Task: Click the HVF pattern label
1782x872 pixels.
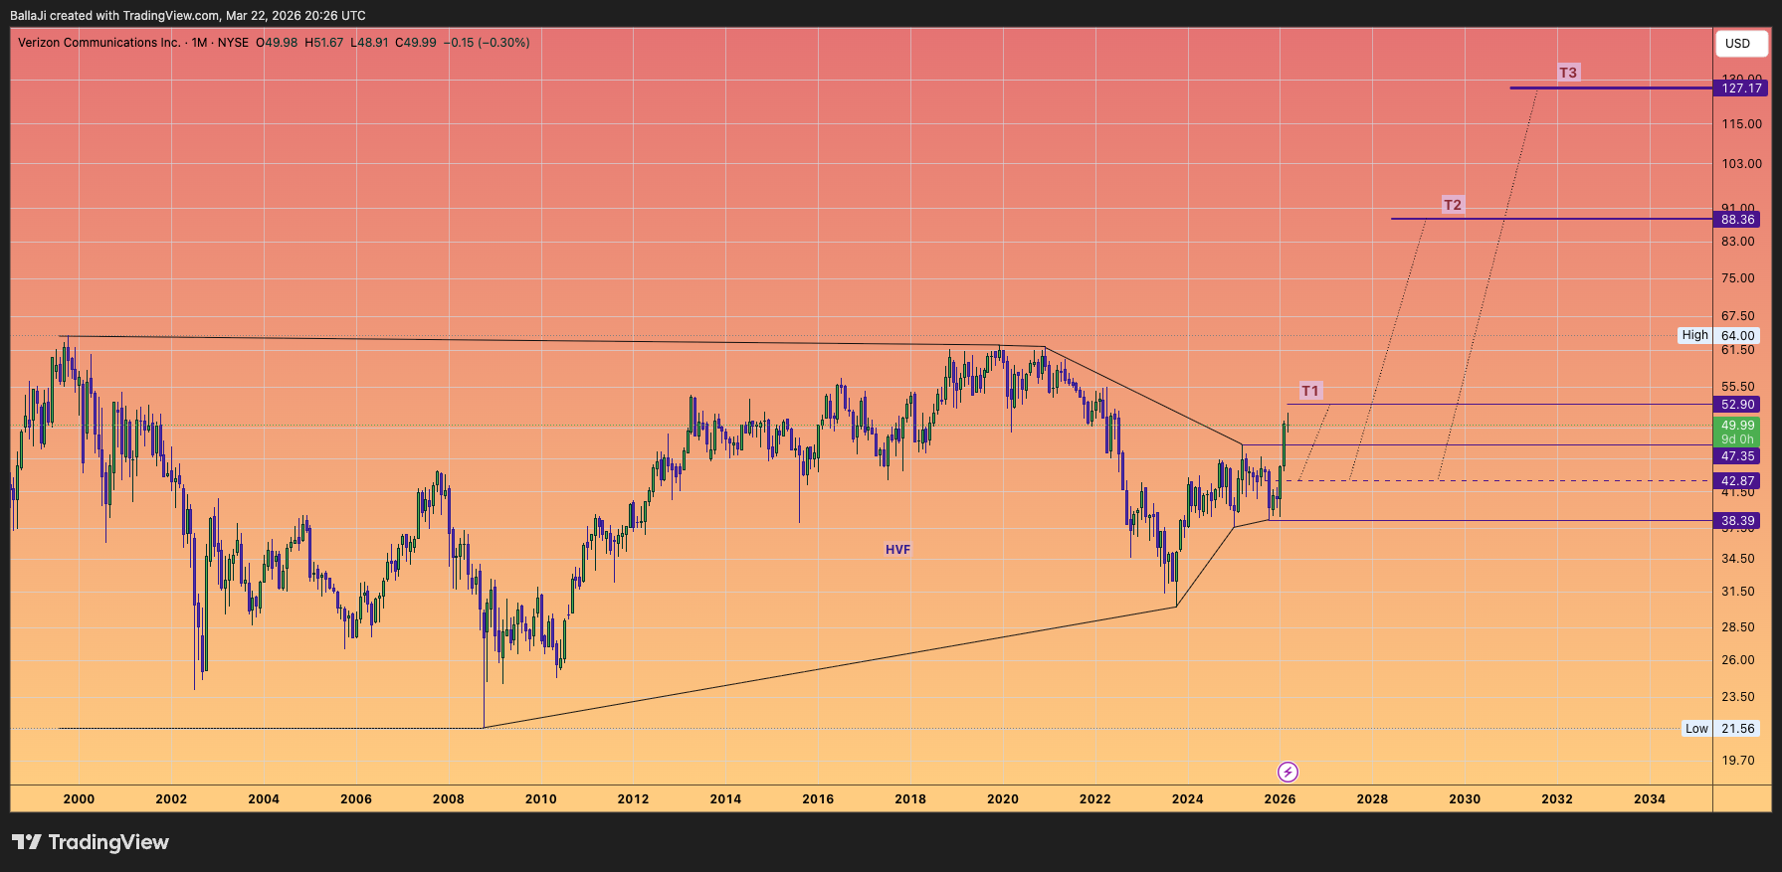Action: coord(898,549)
